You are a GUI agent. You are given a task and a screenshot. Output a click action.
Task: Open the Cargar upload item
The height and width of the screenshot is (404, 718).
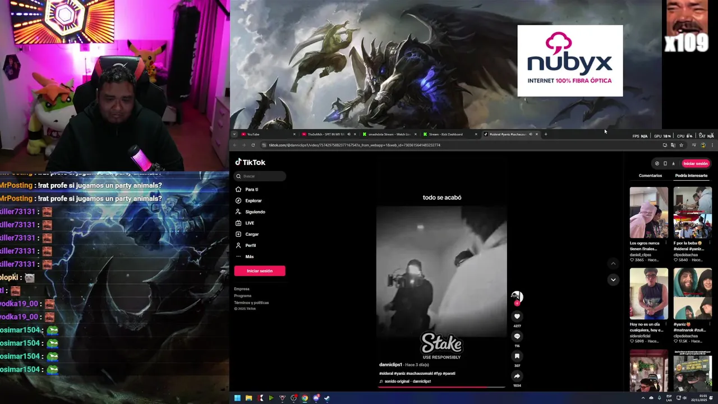click(247, 235)
